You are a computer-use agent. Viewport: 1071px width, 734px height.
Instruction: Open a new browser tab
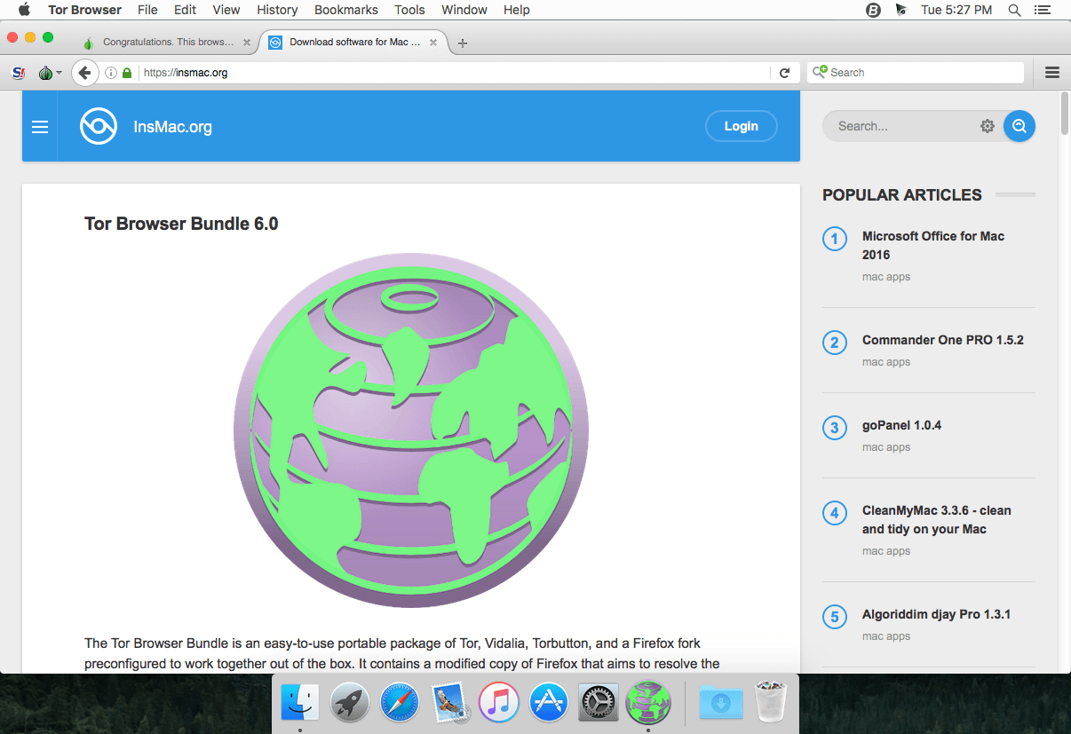coord(463,43)
